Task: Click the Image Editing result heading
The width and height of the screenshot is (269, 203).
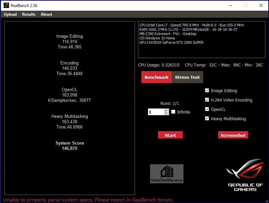Action: click(70, 36)
